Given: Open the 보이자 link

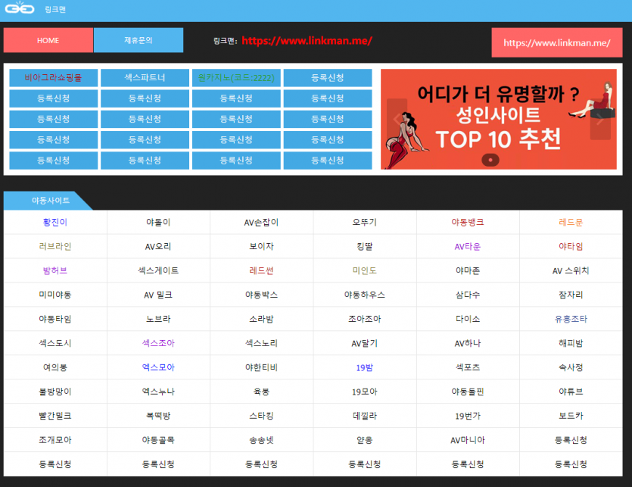Looking at the screenshot, I should click(261, 246).
